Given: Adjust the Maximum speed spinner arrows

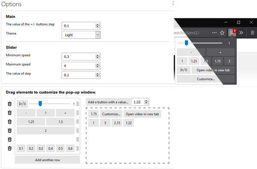Looking at the screenshot, I should click(x=98, y=66).
